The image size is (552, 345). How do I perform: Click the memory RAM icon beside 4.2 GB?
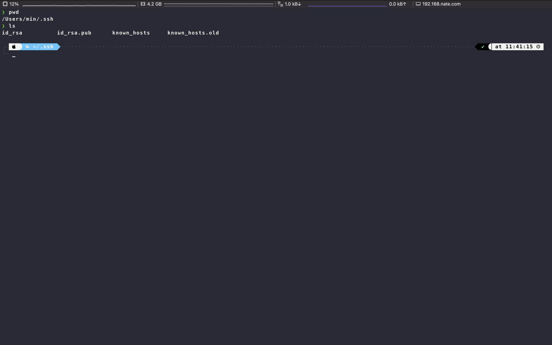point(143,4)
